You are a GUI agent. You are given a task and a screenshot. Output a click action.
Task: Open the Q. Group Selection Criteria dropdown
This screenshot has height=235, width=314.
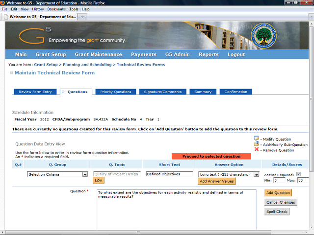pos(85,174)
